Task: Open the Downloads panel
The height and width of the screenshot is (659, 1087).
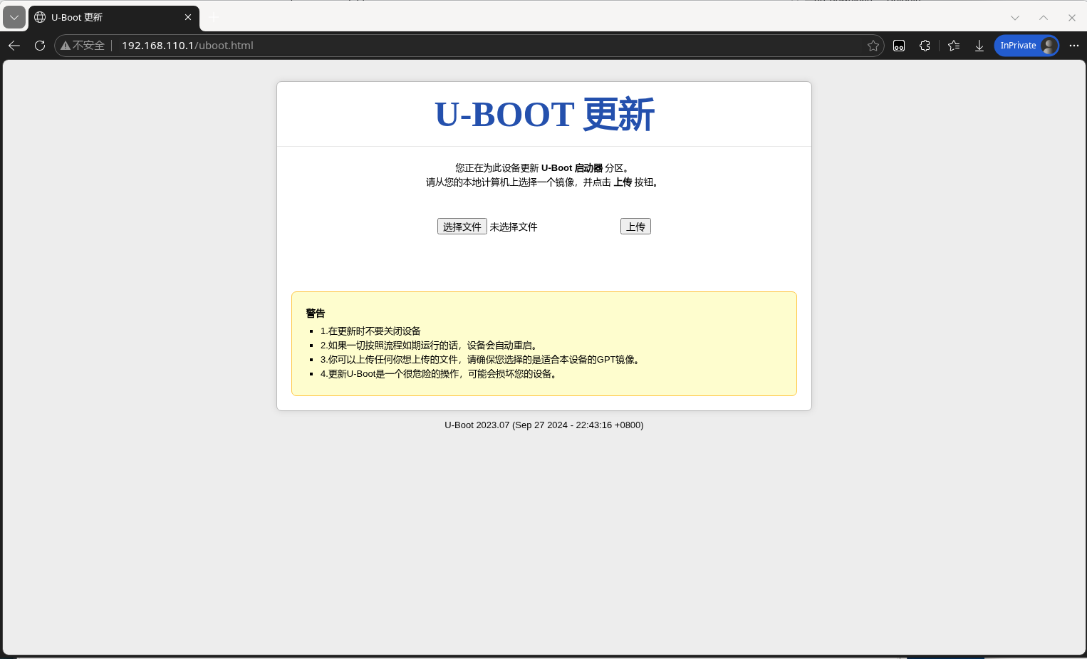Action: tap(979, 45)
